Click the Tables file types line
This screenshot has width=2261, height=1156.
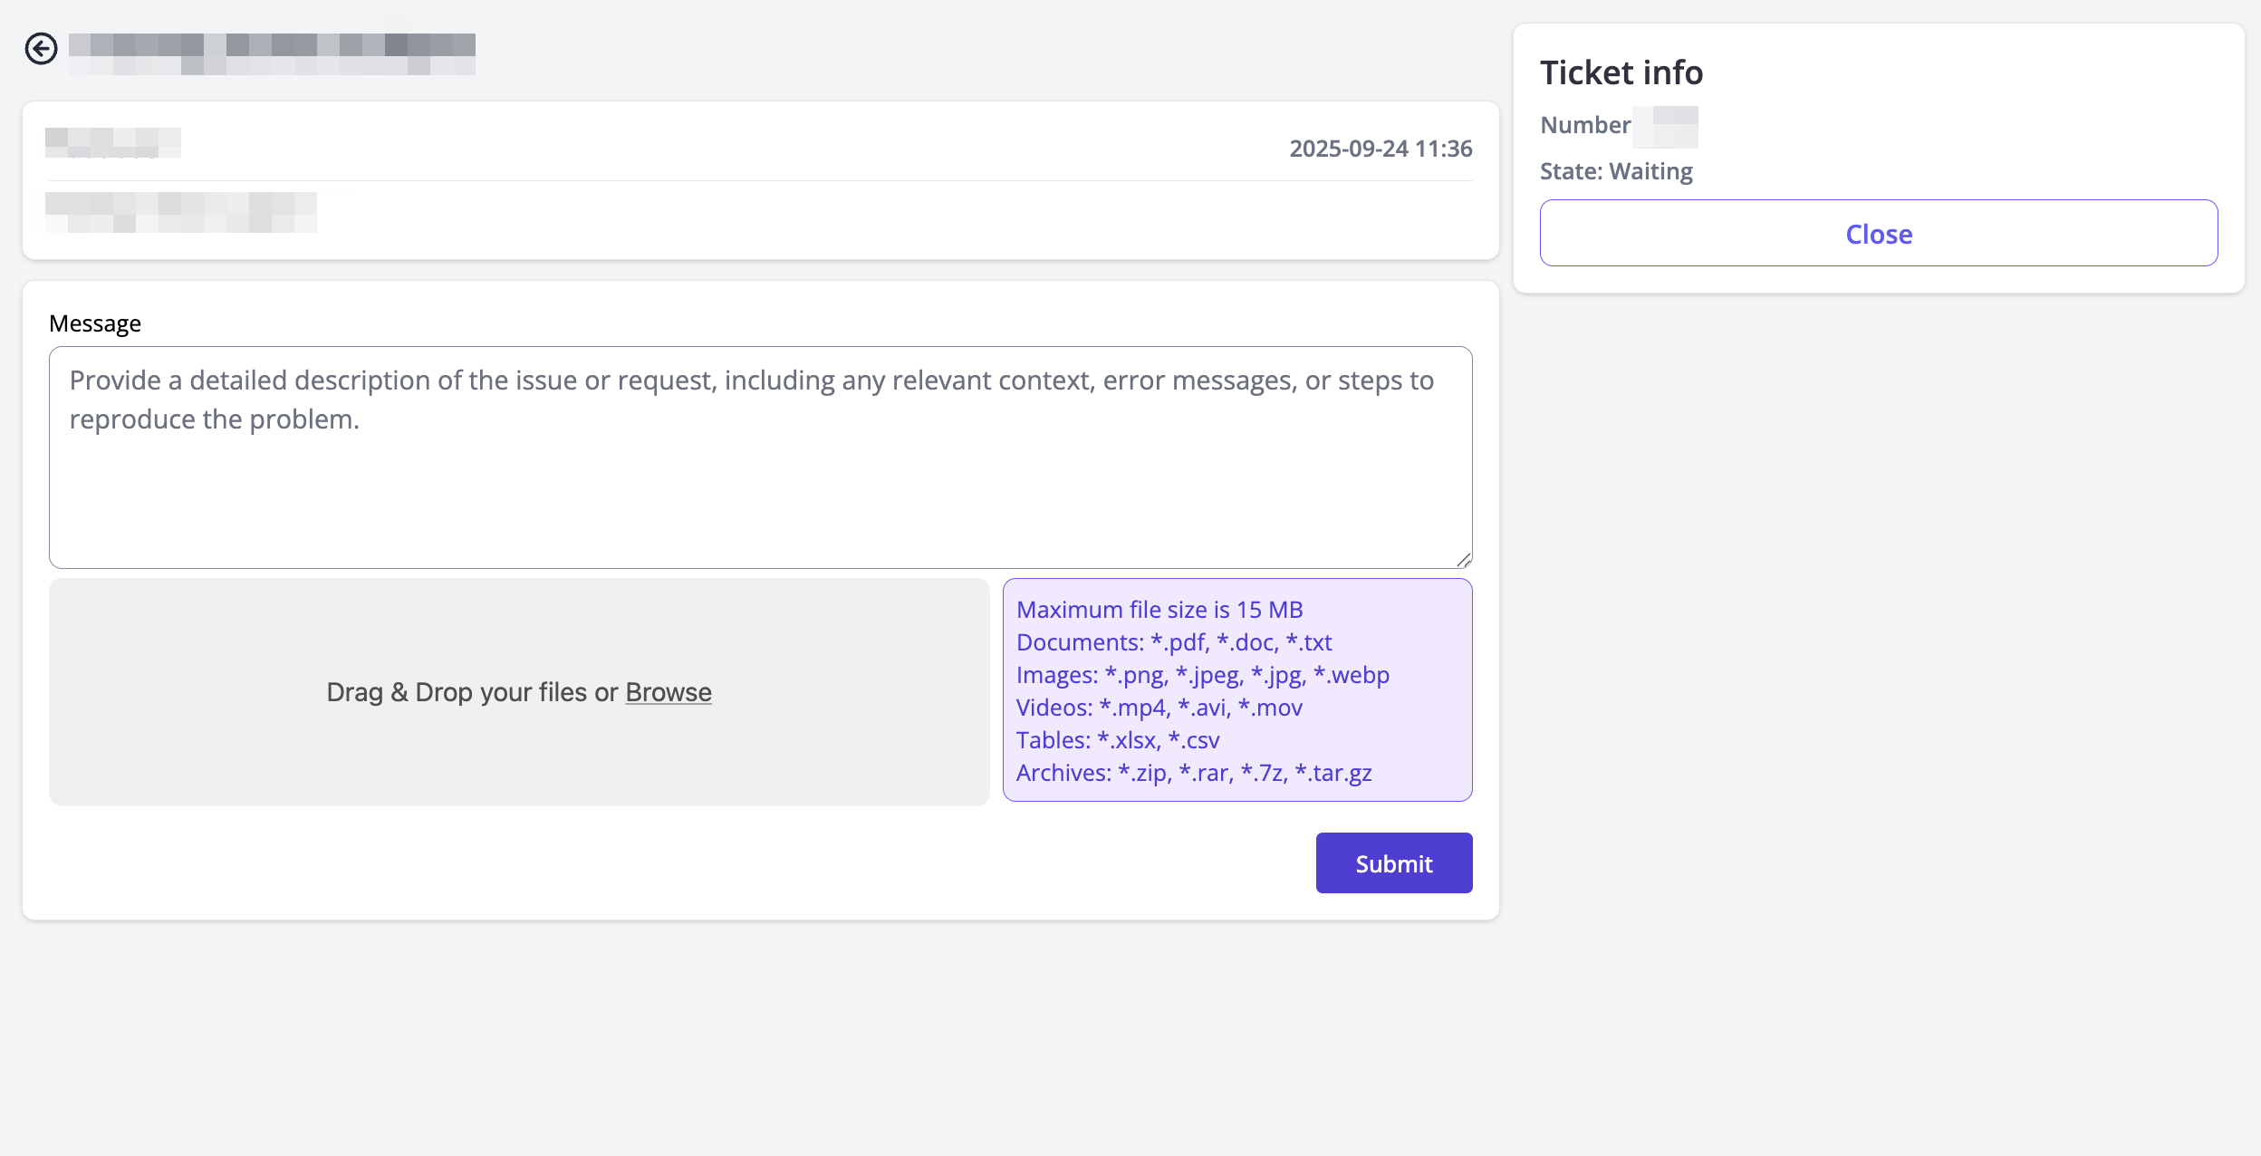pos(1117,740)
